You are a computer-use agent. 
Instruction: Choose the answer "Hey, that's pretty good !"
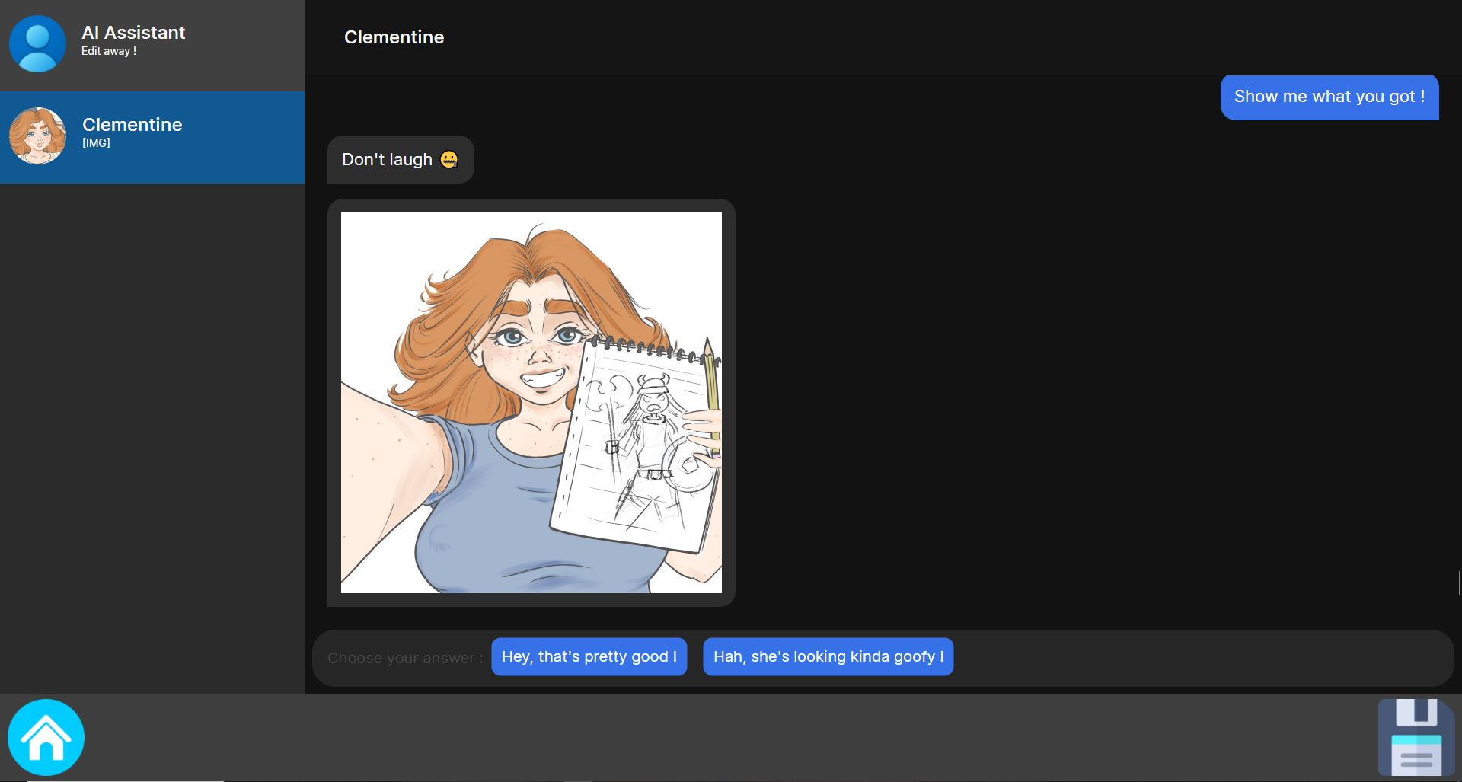589,656
